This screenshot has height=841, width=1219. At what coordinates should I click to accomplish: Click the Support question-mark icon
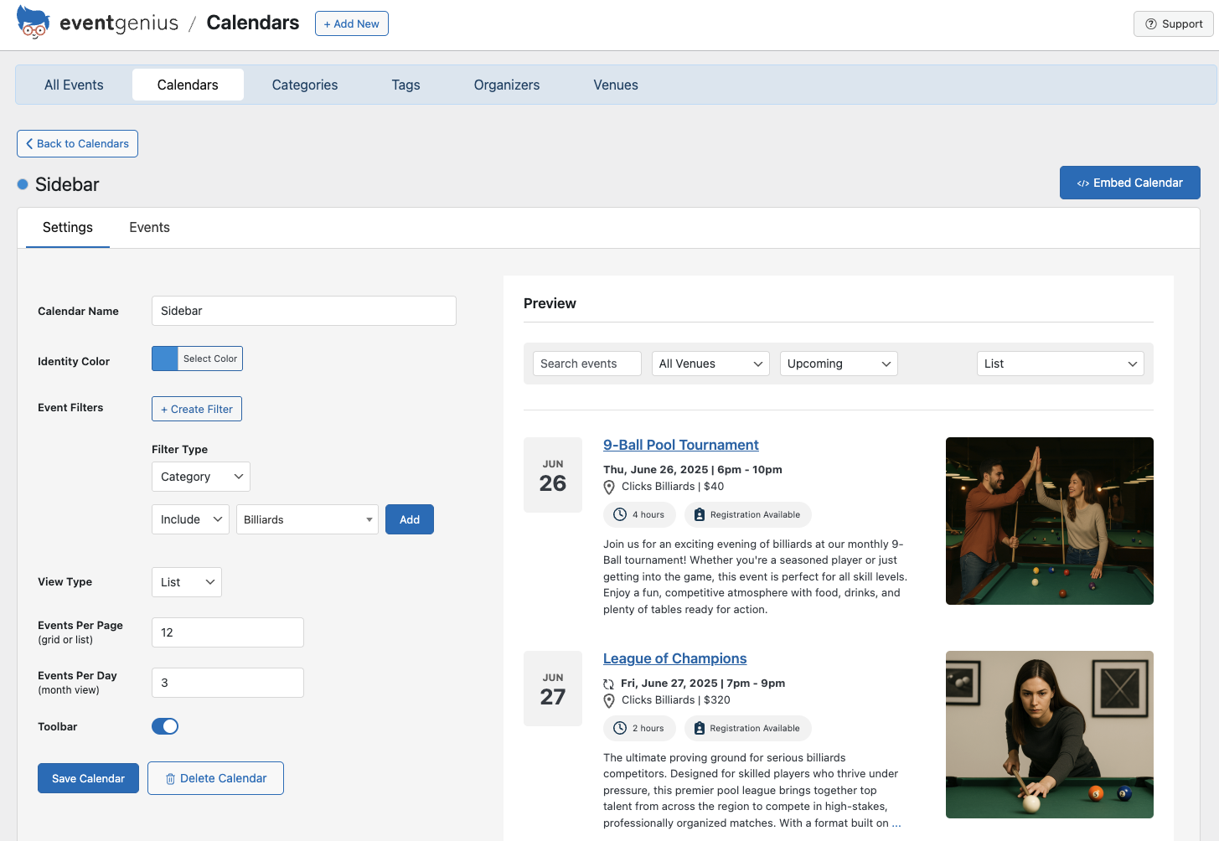[1151, 24]
